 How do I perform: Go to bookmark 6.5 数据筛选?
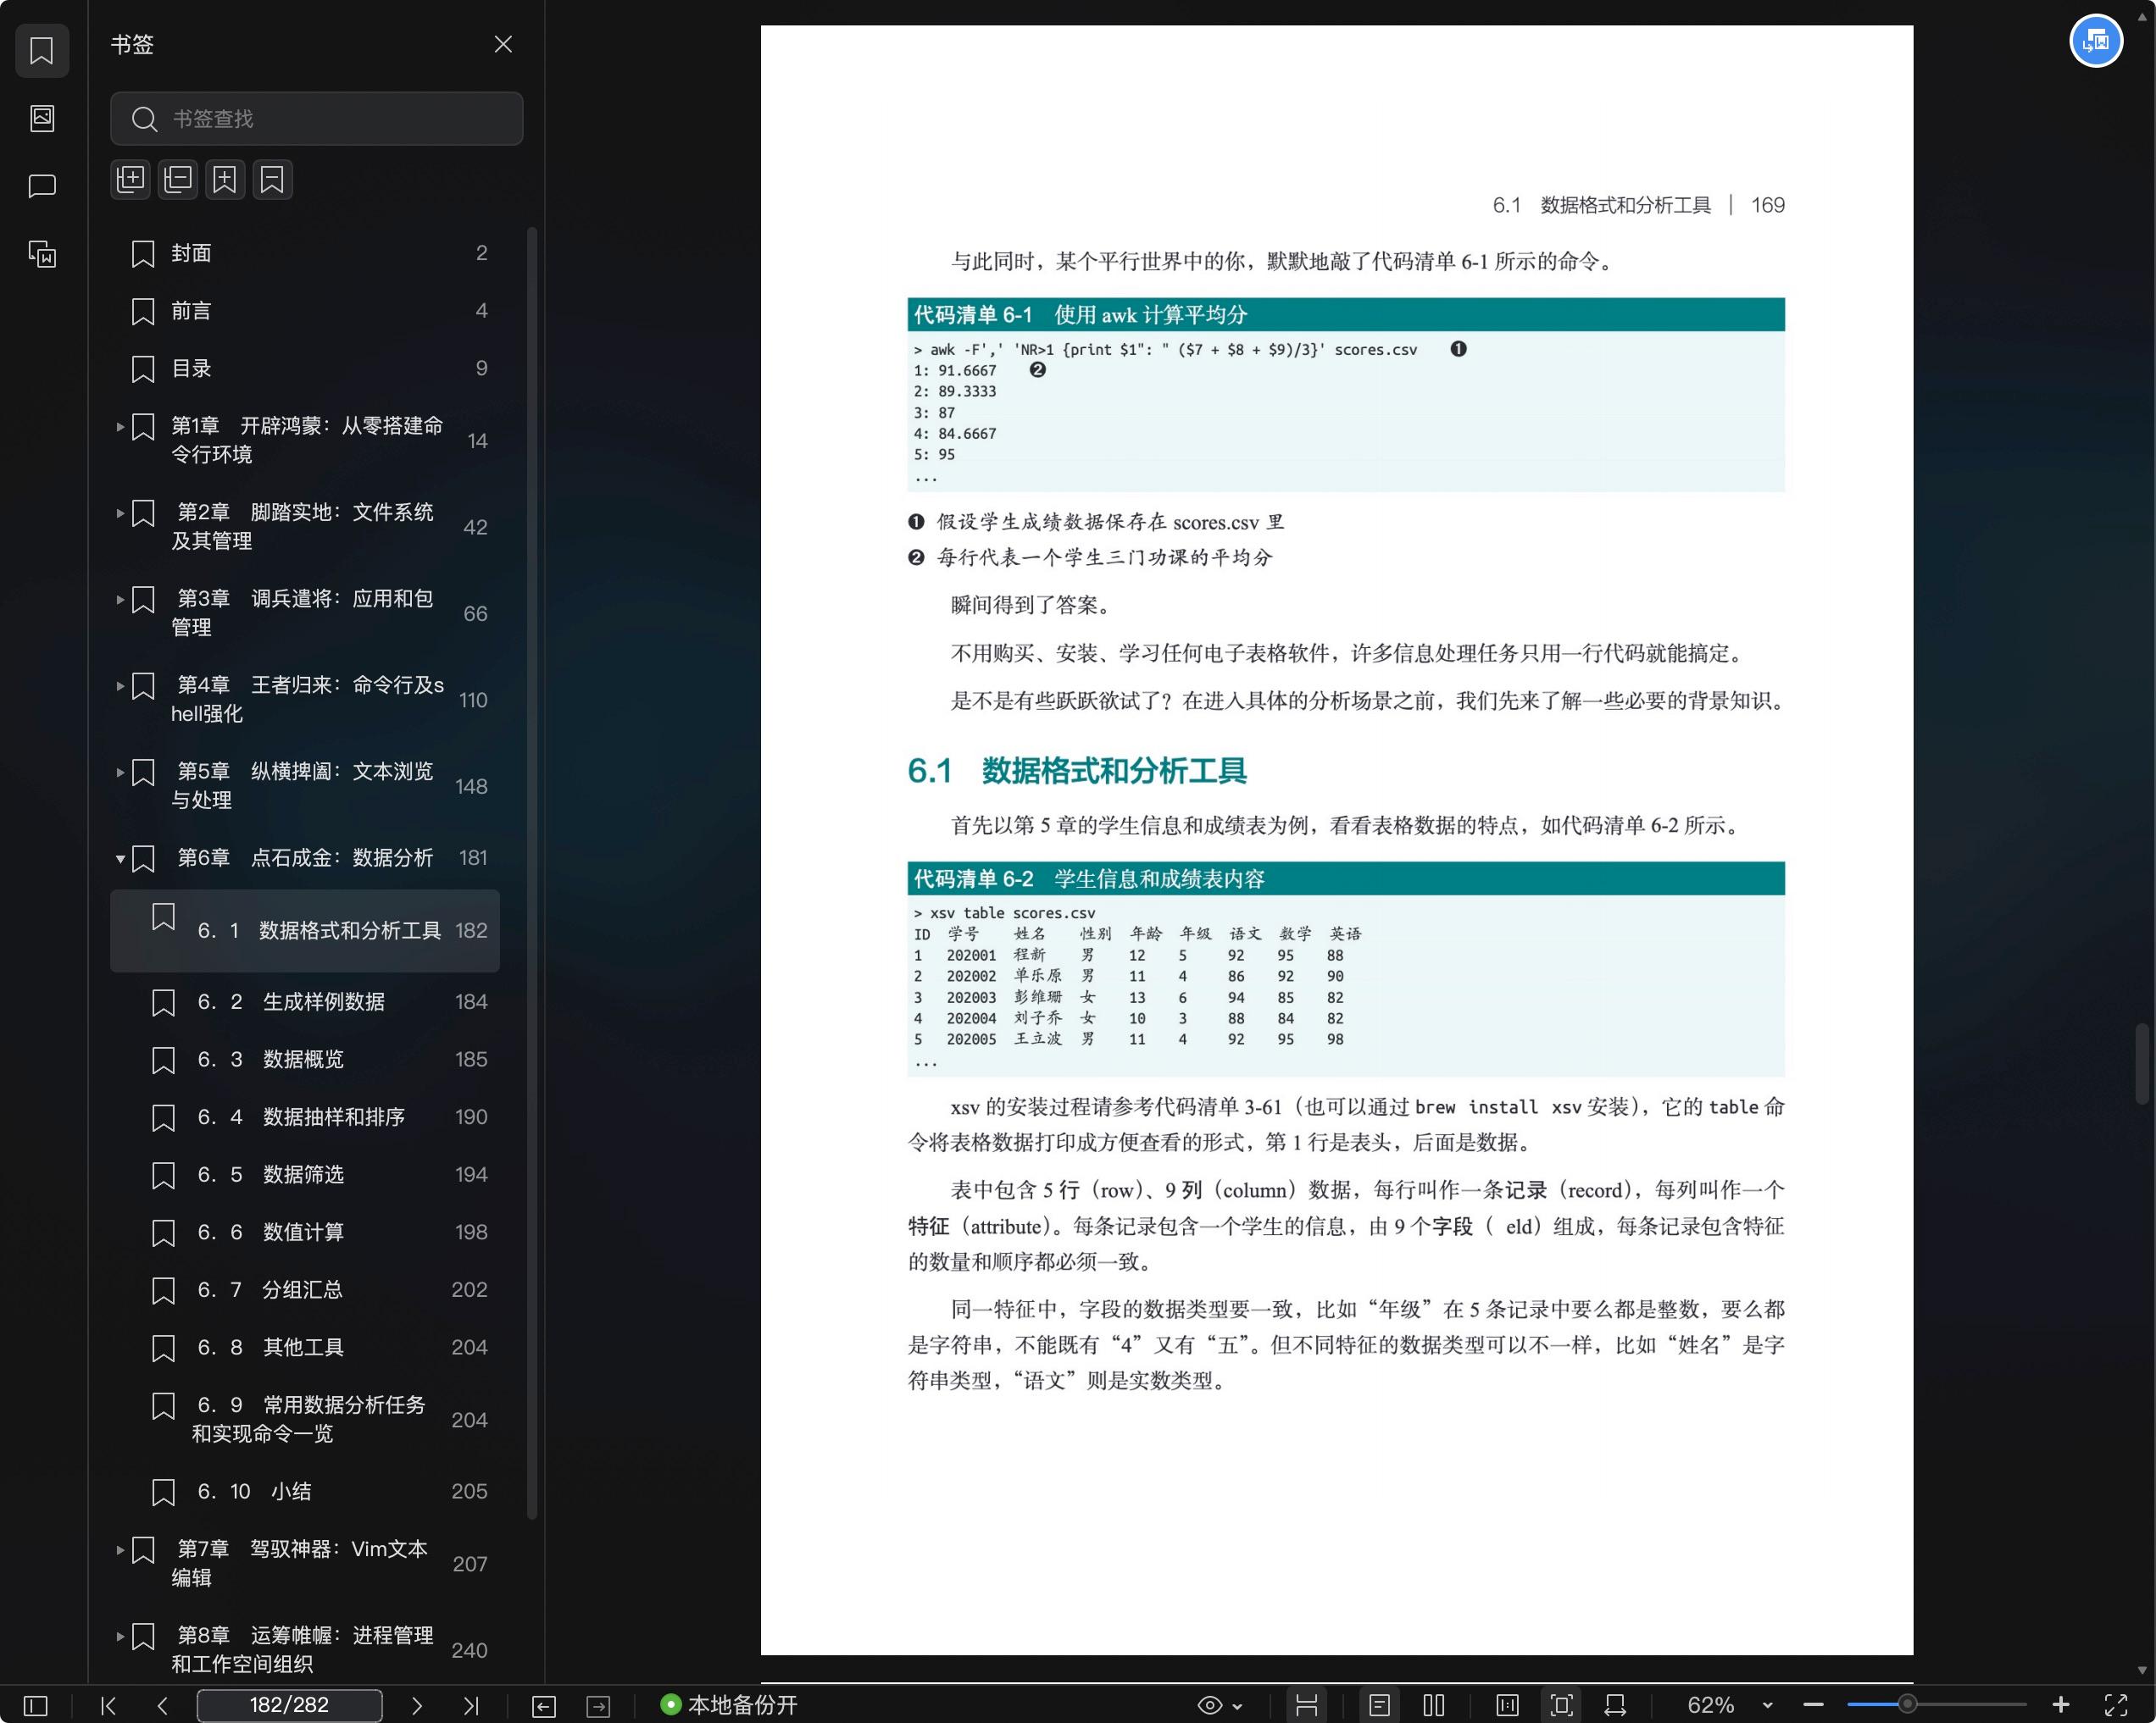click(305, 1174)
